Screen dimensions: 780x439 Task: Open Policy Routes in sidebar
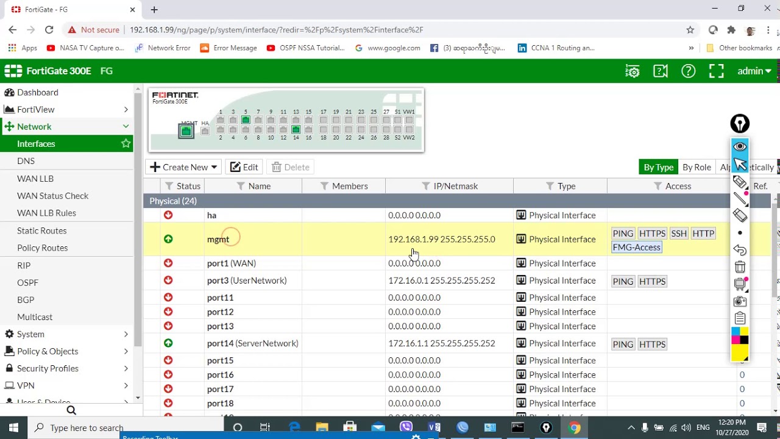(x=42, y=248)
